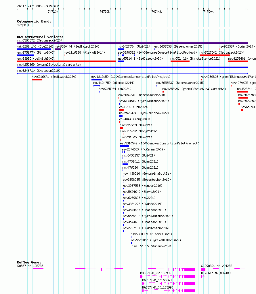Viewport: 256px width, 294px height.
Task: Click the nsv6531441 (Sedlazeck2020) label
Action: (140, 59)
